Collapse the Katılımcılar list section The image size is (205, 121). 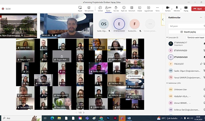point(167,83)
